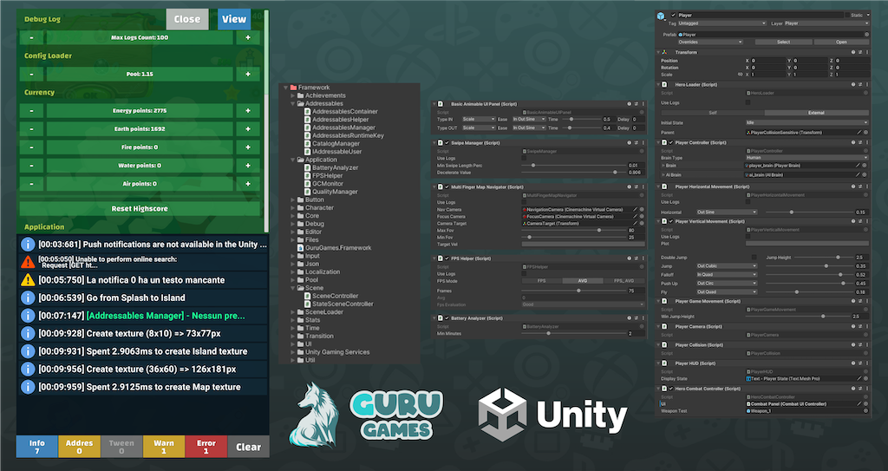Click edit pencil next to Nav Camera field

coord(634,209)
